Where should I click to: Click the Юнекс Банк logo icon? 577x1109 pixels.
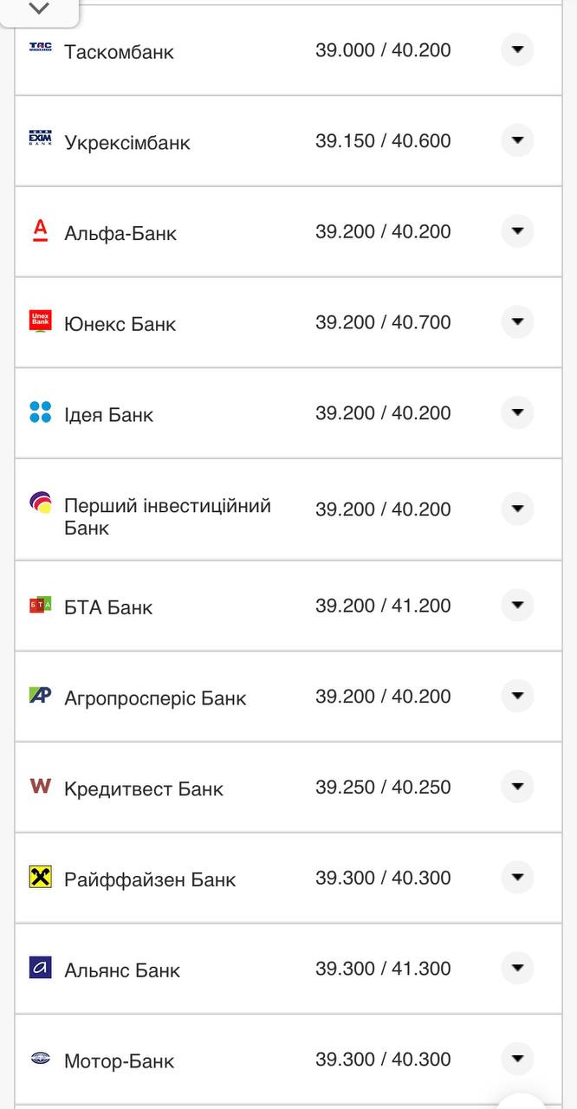pos(41,321)
